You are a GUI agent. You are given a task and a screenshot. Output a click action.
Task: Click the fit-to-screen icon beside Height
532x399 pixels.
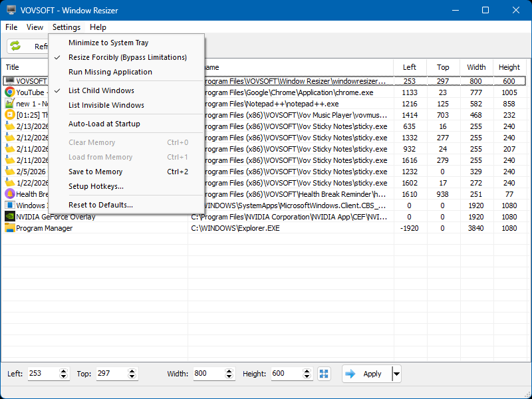(324, 374)
